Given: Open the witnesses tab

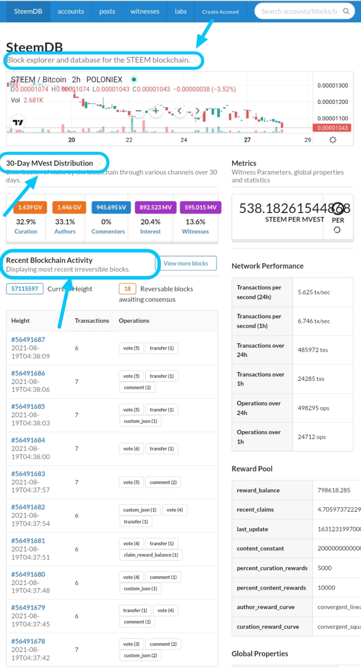Looking at the screenshot, I should click(x=145, y=11).
